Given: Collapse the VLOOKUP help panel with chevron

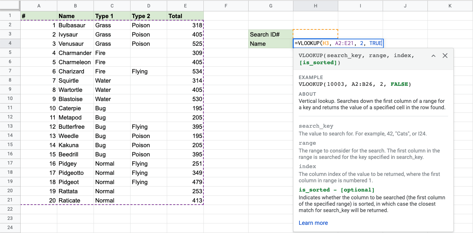Looking at the screenshot, I should click(x=433, y=56).
